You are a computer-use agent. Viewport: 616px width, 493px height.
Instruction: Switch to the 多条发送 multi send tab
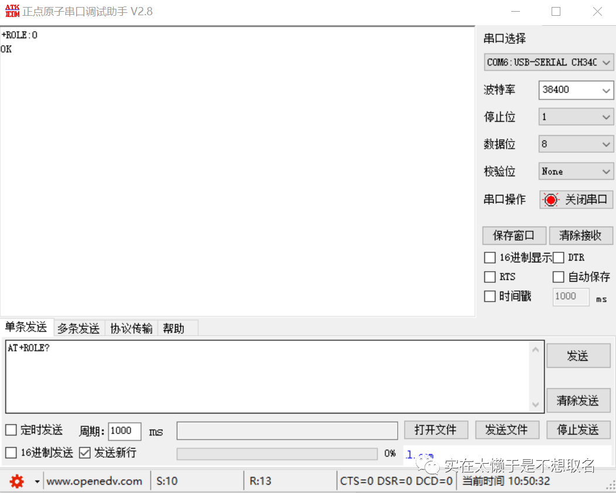pos(78,328)
